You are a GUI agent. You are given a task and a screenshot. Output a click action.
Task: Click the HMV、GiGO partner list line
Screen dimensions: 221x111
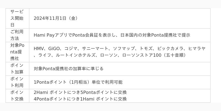point(119,48)
